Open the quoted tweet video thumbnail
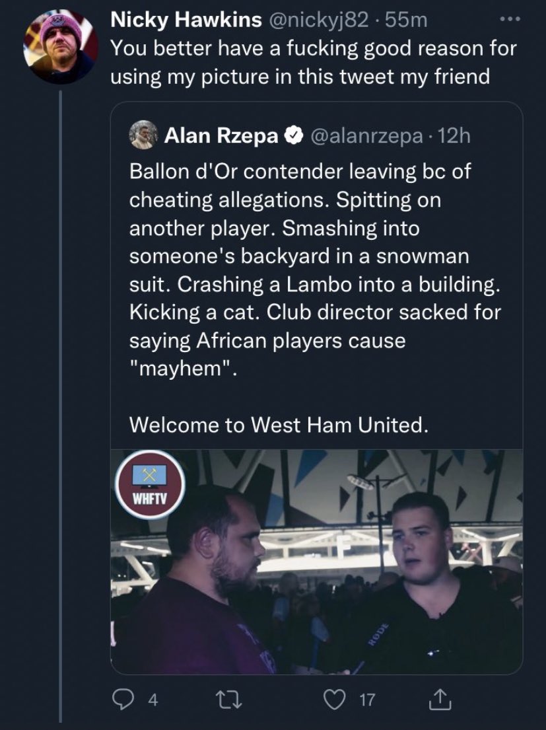This screenshot has width=546, height=730. tap(317, 562)
